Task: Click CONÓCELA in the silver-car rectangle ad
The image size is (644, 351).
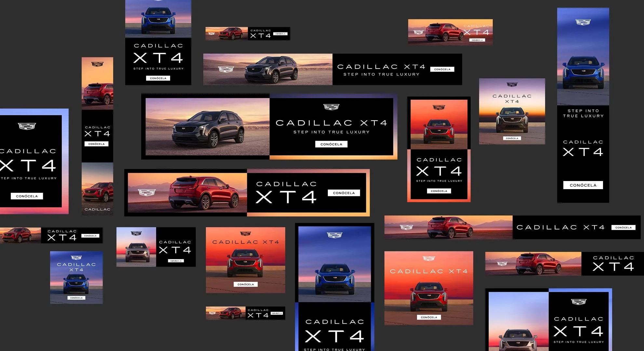Action: [x=176, y=261]
